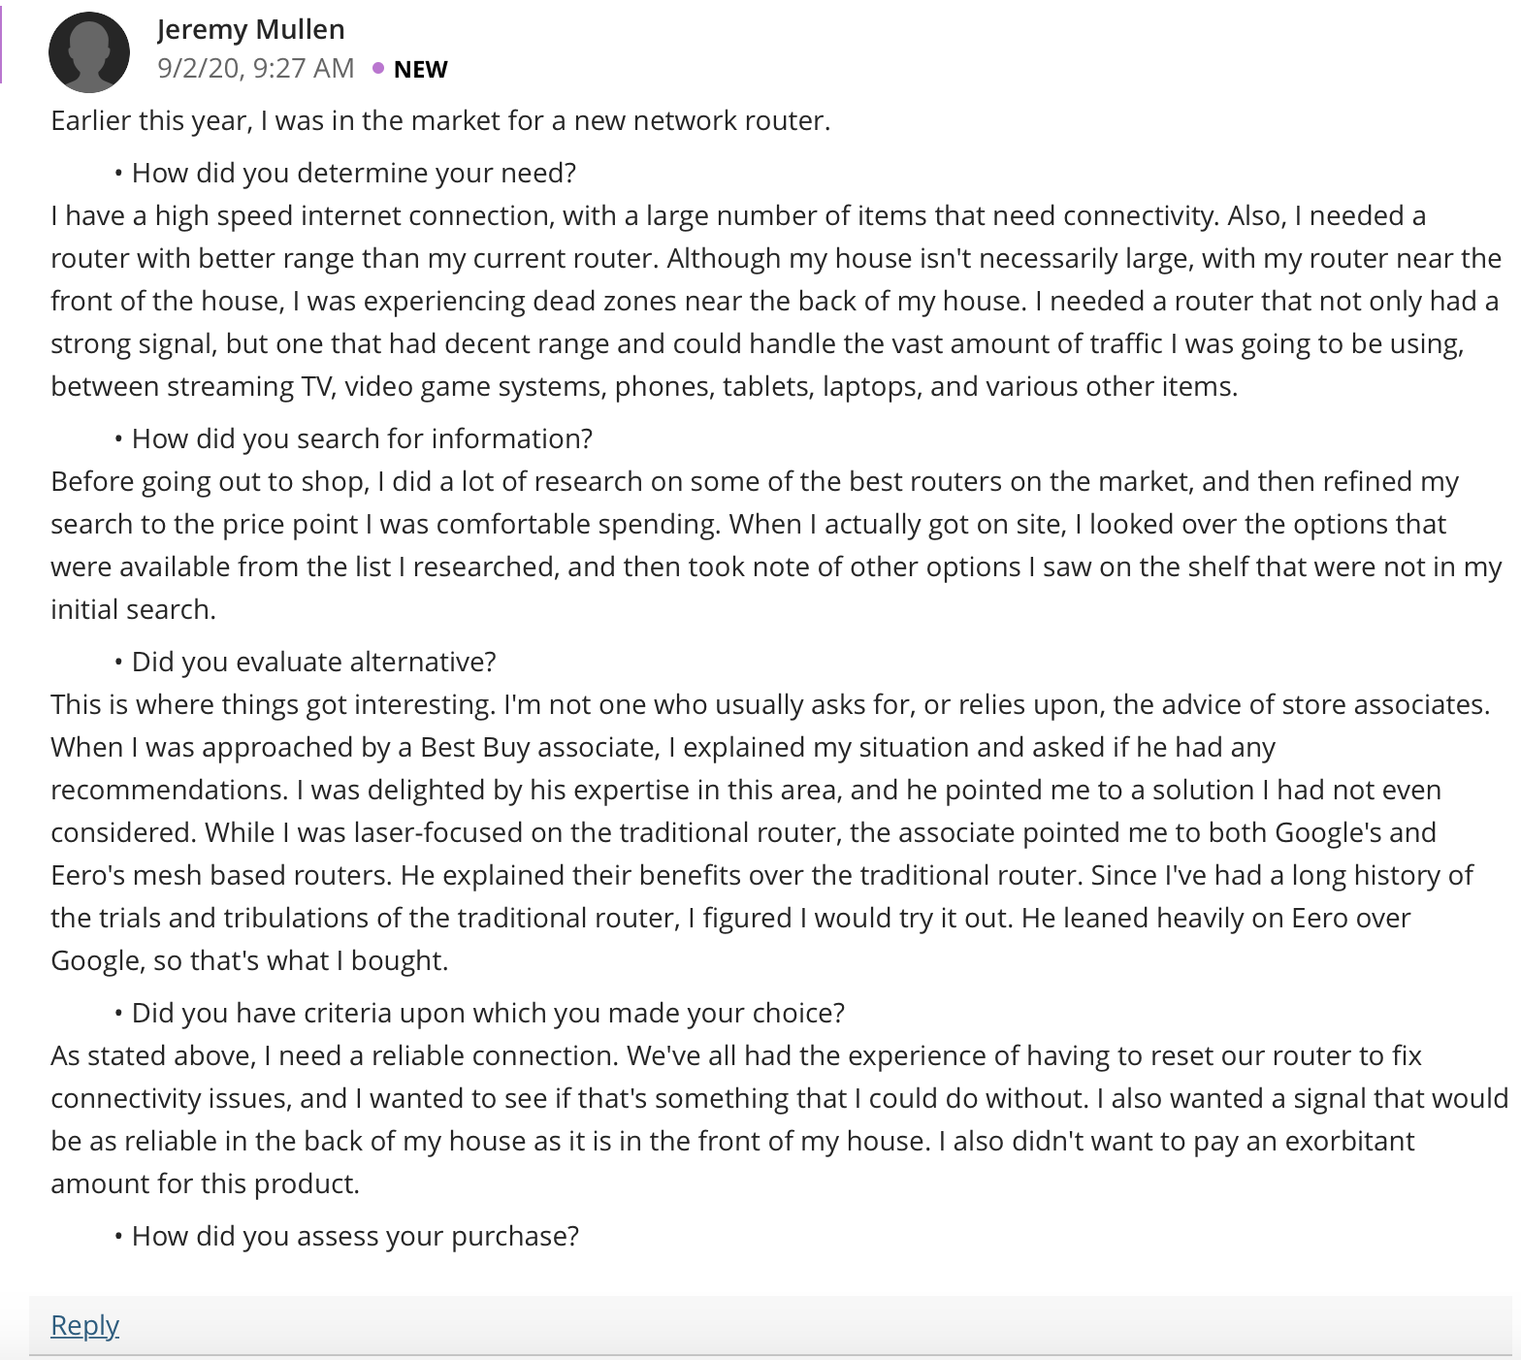The width and height of the screenshot is (1521, 1360).
Task: Click the line 'Google, so that's what I bought.'
Action: coord(249,960)
